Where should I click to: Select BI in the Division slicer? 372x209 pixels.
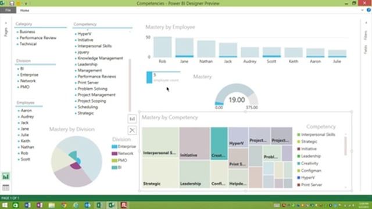pos(22,69)
